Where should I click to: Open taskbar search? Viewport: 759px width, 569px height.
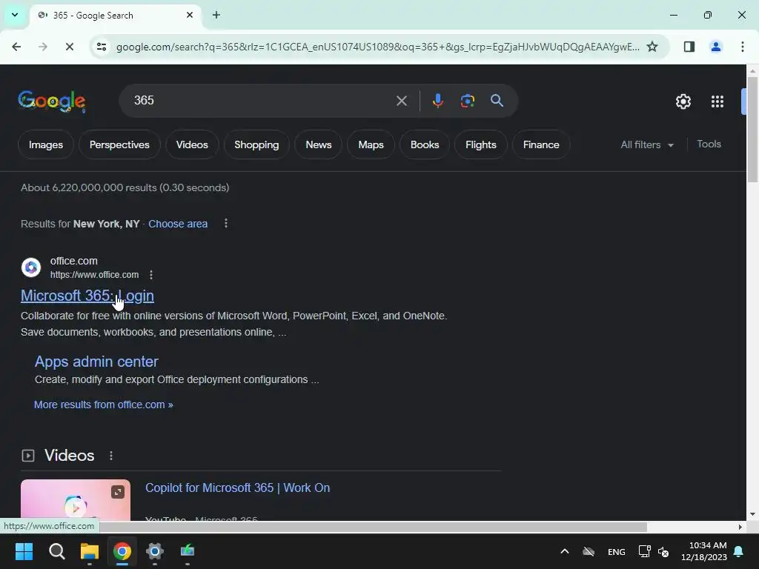pos(56,551)
